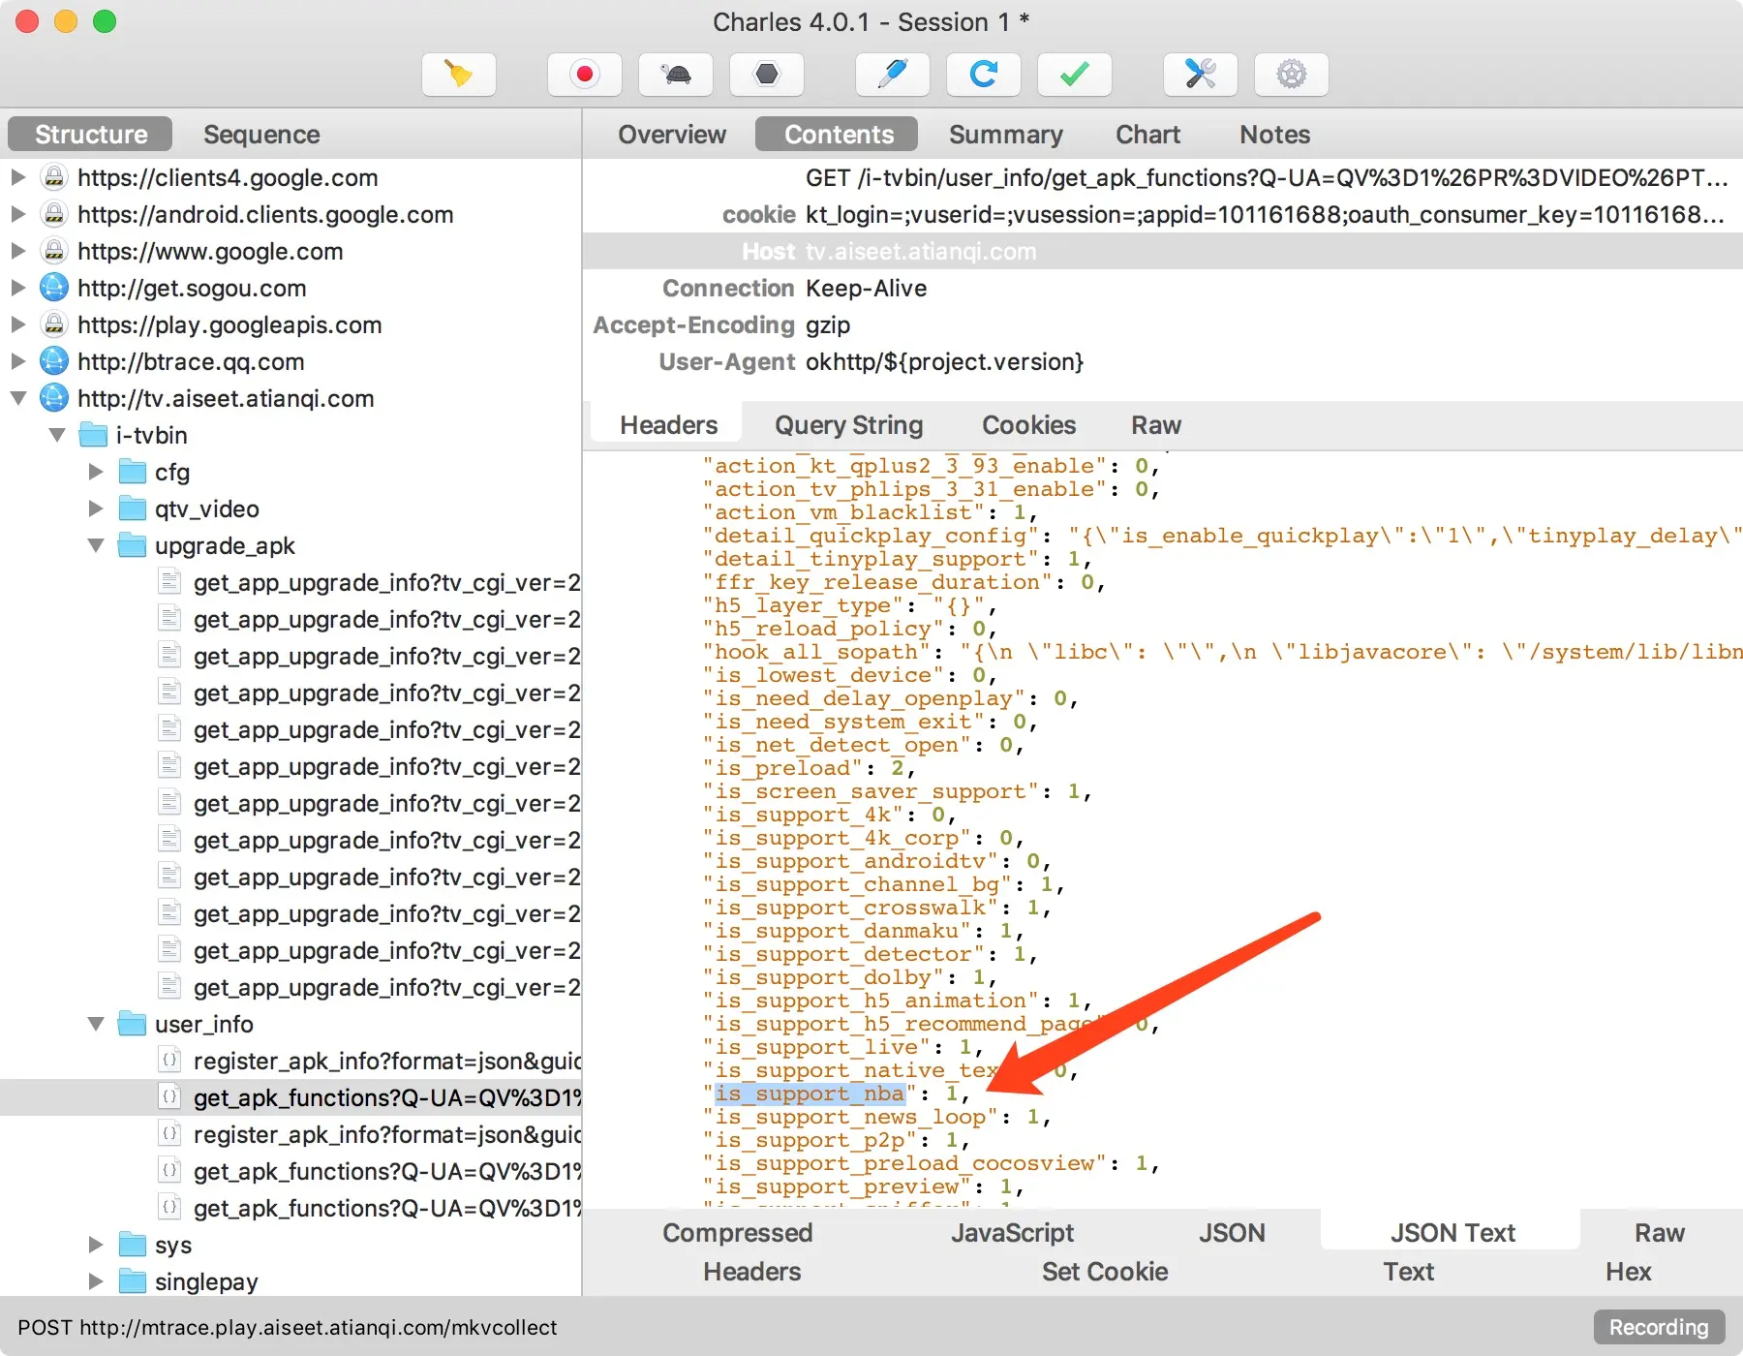
Task: Collapse the tv.aiseet.atianqi.com host
Action: coord(18,398)
